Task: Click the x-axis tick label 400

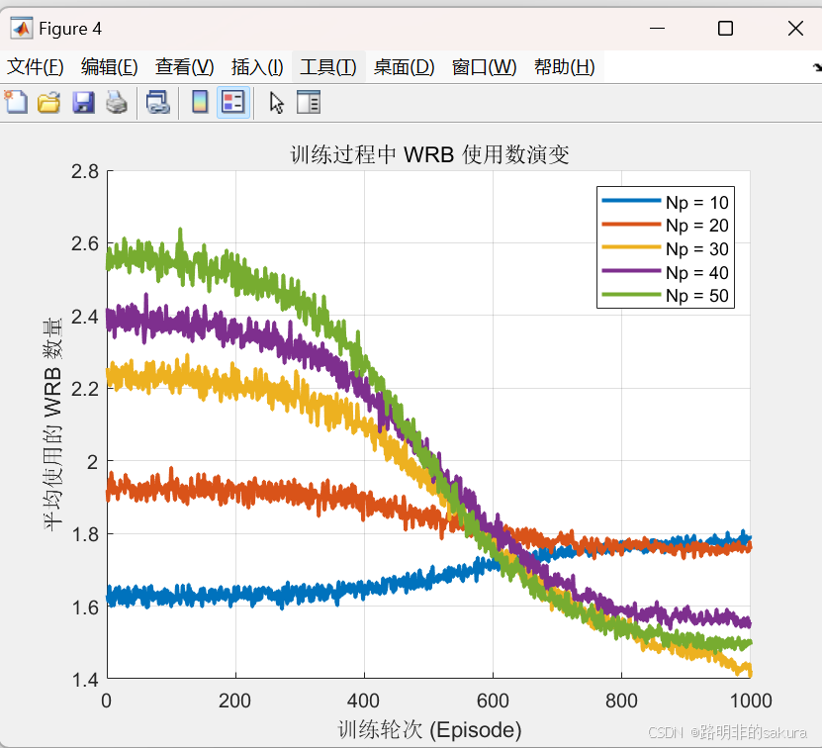Action: point(364,701)
